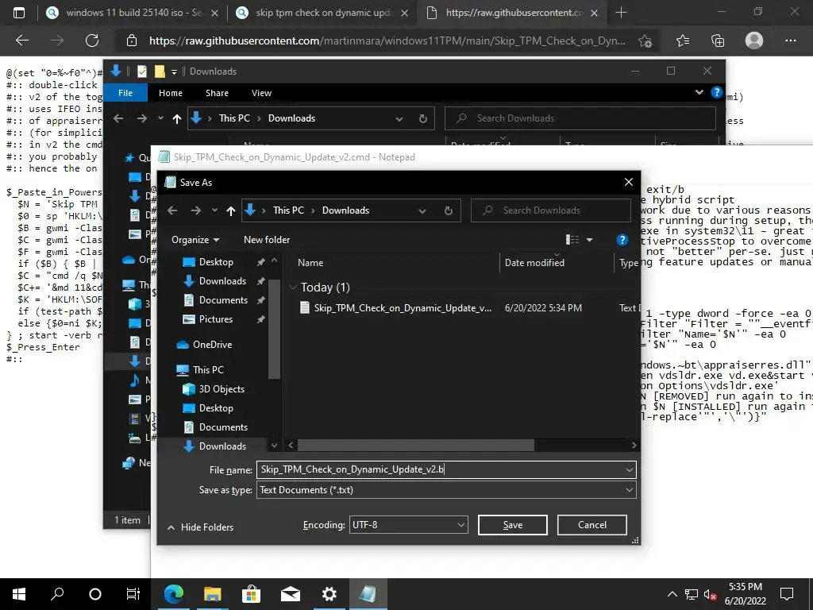Viewport: 813px width, 610px height.
Task: Reload the Edge page
Action: pyautogui.click(x=92, y=41)
